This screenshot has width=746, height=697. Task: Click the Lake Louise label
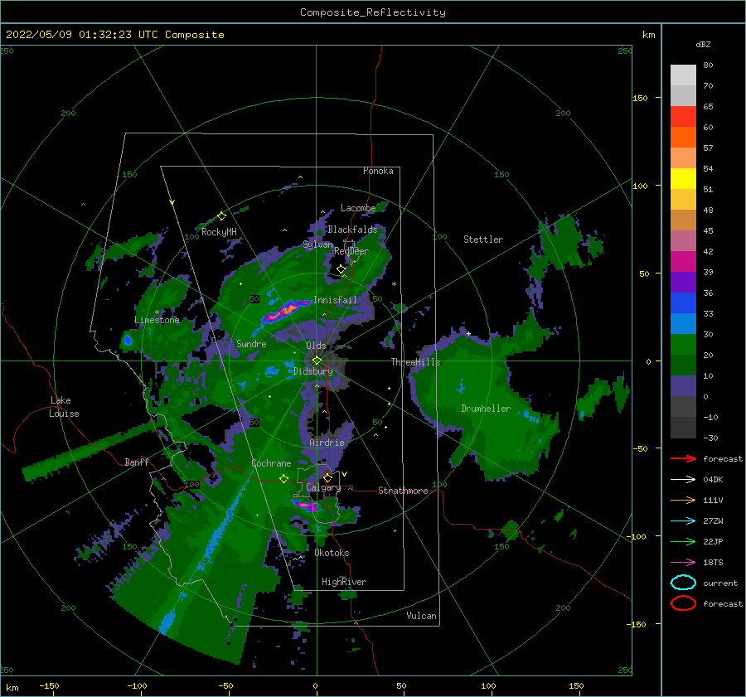[64, 407]
